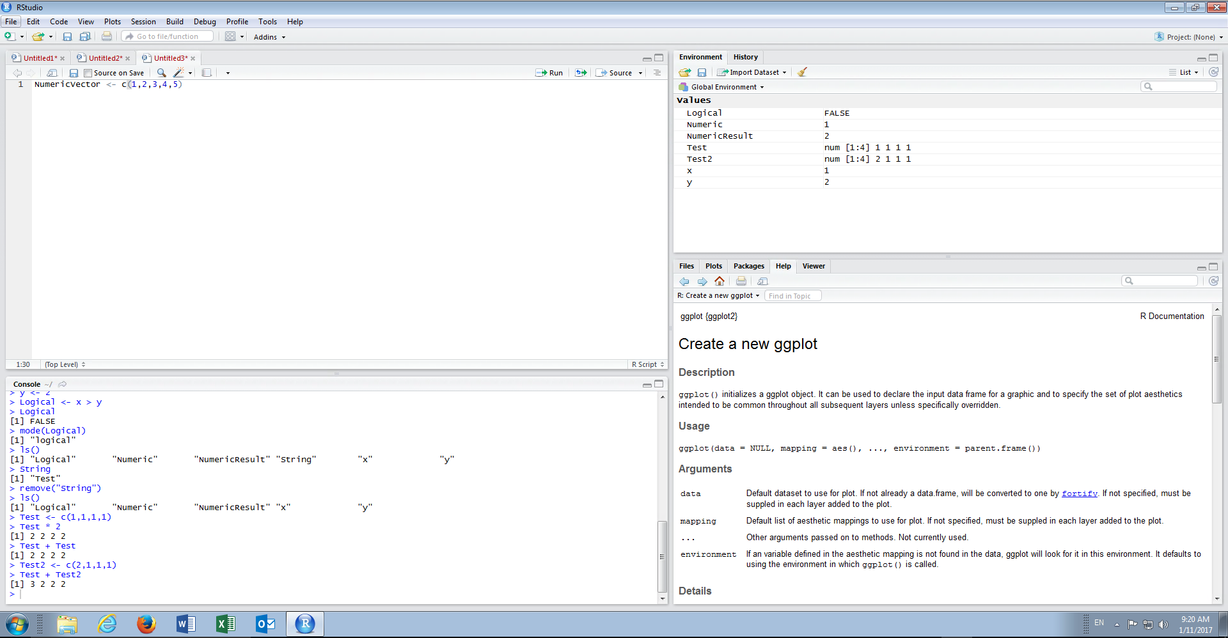Click the Save All documents icon
The width and height of the screenshot is (1228, 638).
[84, 36]
